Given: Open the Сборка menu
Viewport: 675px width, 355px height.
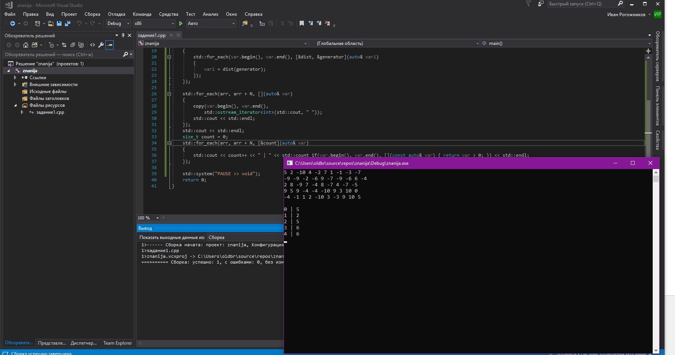Looking at the screenshot, I should pyautogui.click(x=92, y=14).
